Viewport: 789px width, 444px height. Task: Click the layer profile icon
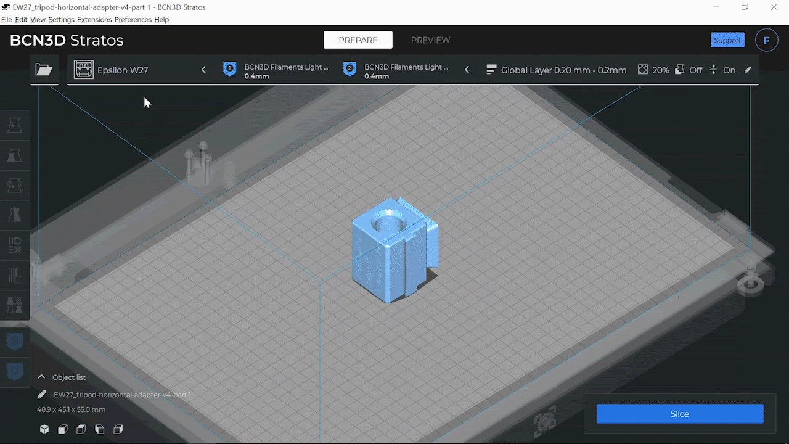tap(491, 70)
